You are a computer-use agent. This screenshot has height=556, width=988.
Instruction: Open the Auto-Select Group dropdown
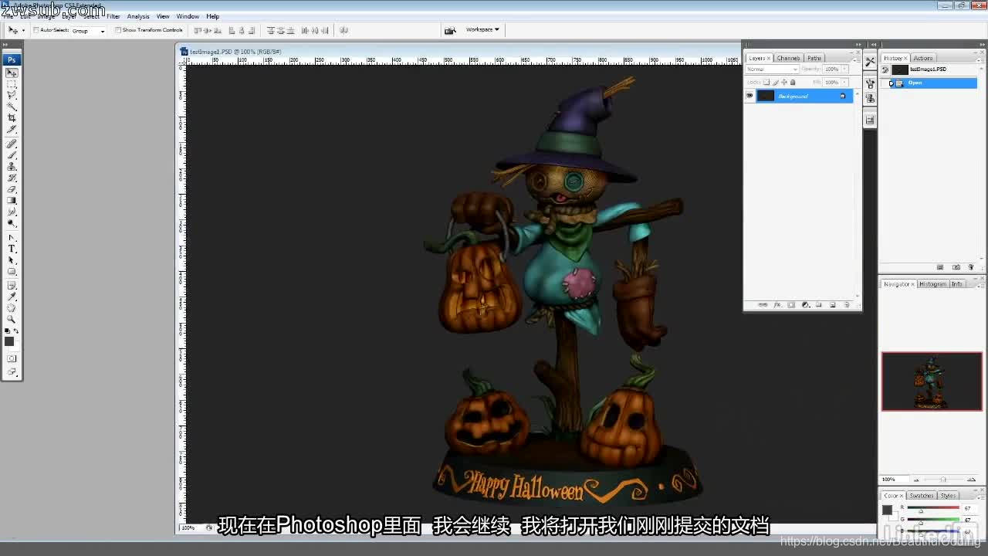pyautogui.click(x=89, y=31)
